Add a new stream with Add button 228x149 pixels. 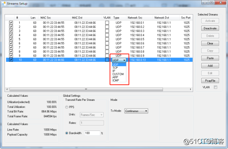(210, 66)
